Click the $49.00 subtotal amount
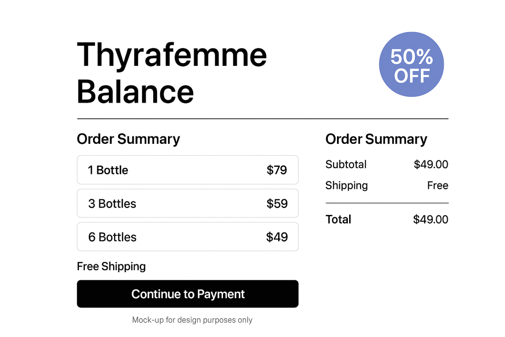This screenshot has height=337, width=505. [431, 164]
